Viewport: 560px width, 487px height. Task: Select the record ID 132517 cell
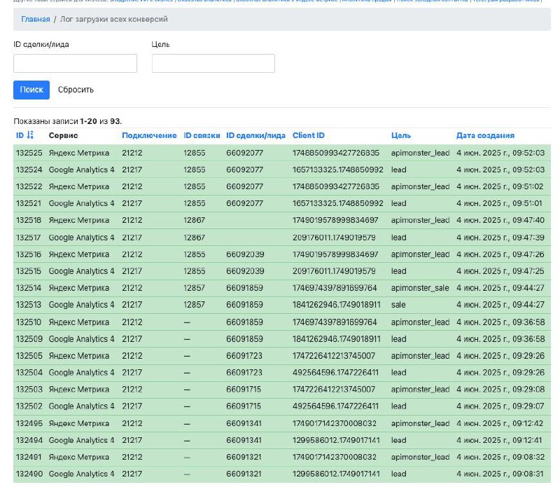pyautogui.click(x=29, y=238)
